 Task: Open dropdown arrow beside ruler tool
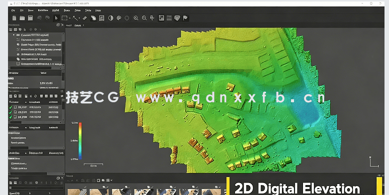pyautogui.click(x=79, y=18)
